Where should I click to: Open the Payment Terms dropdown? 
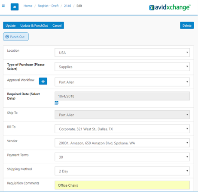click(122, 157)
